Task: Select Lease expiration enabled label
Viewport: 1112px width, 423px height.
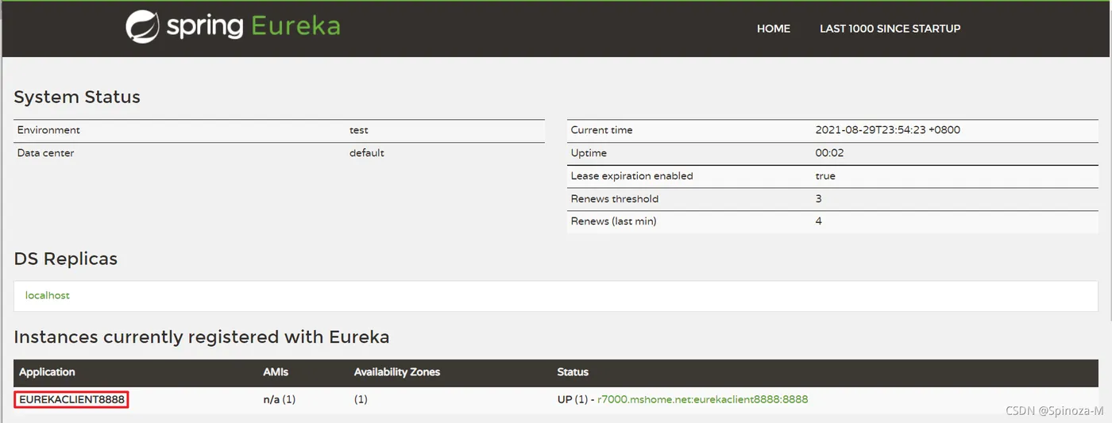Action: tap(632, 176)
